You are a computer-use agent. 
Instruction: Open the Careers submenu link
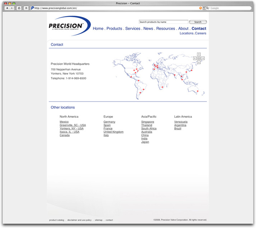pyautogui.click(x=201, y=33)
